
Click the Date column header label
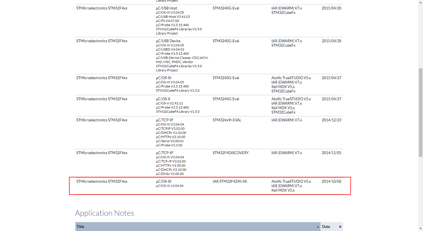tap(326, 227)
